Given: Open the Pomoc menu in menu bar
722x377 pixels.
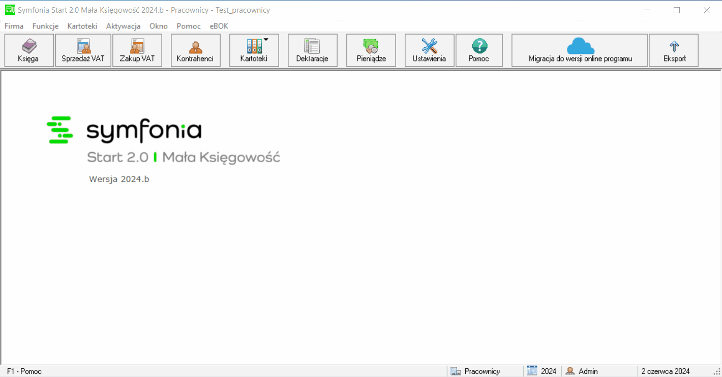Looking at the screenshot, I should tap(189, 26).
